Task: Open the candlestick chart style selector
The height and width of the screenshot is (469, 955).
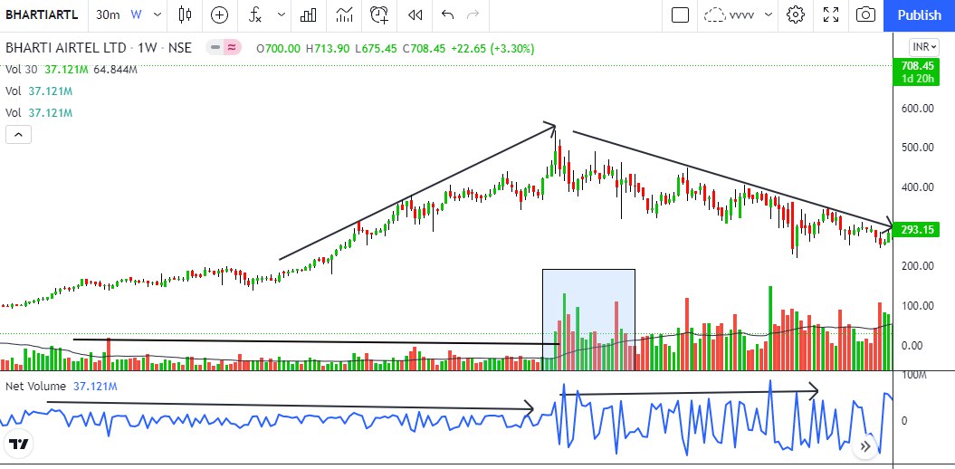Action: point(186,14)
